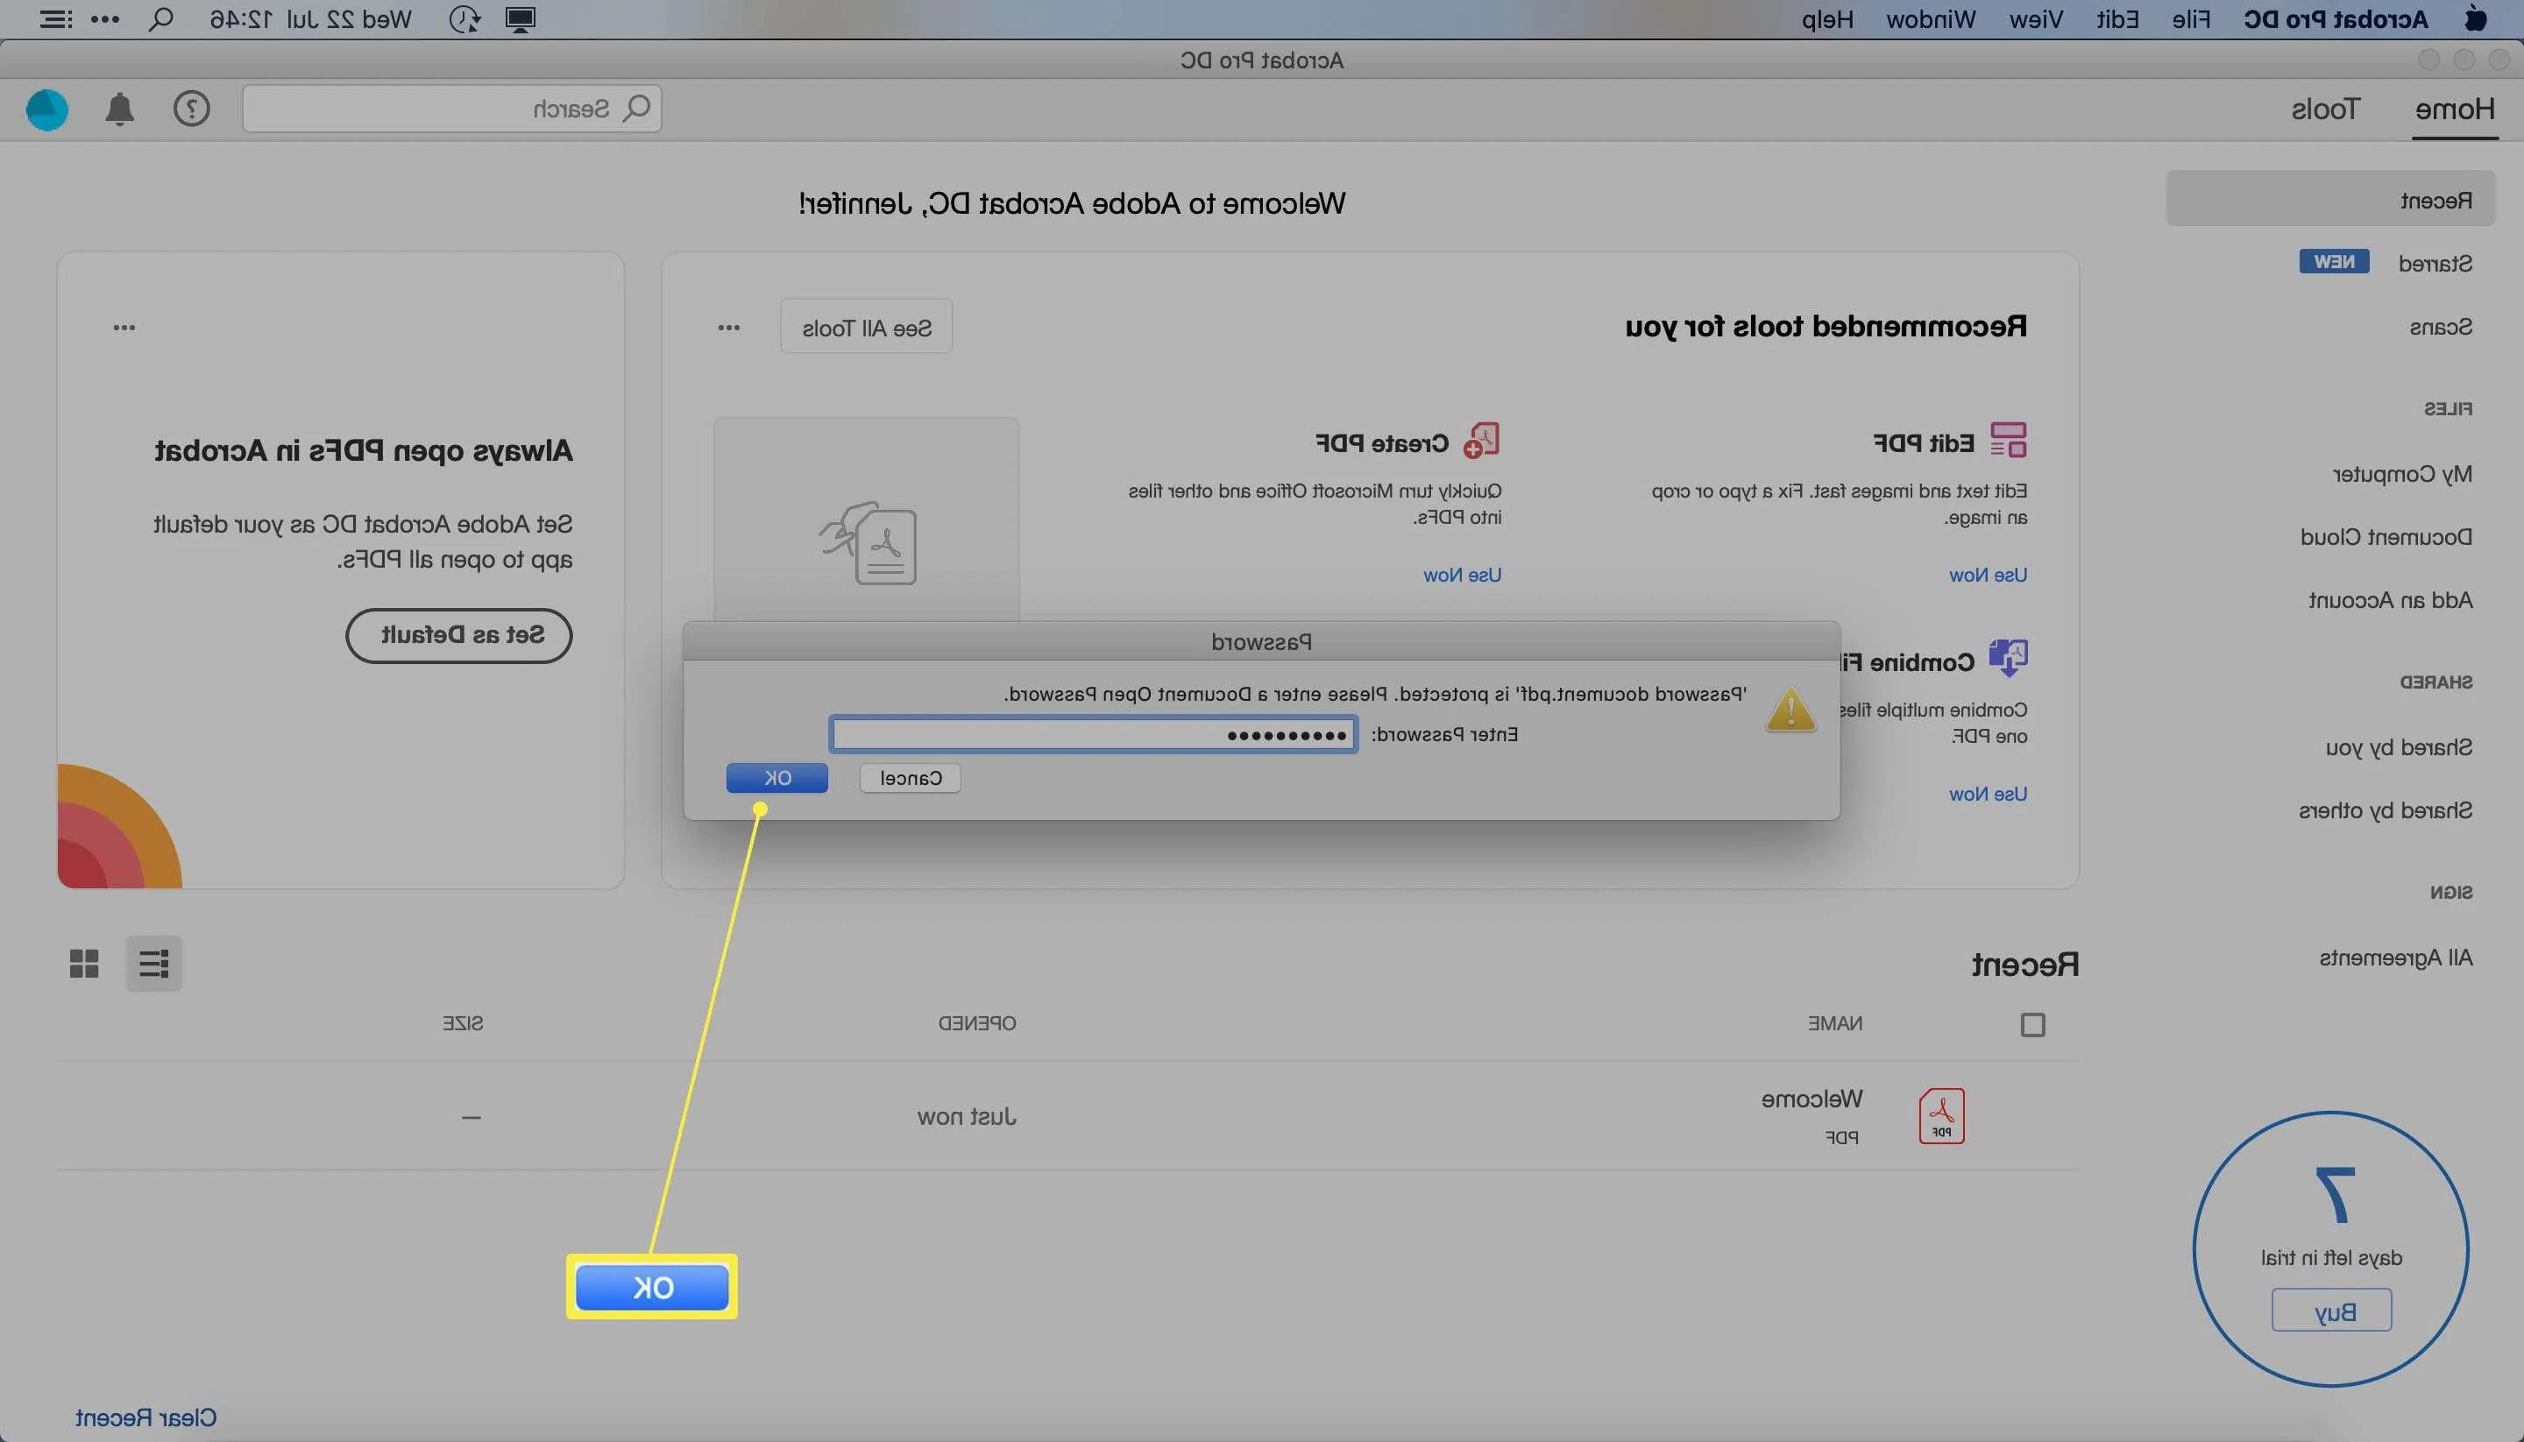Click the Set as Default button

click(x=458, y=636)
